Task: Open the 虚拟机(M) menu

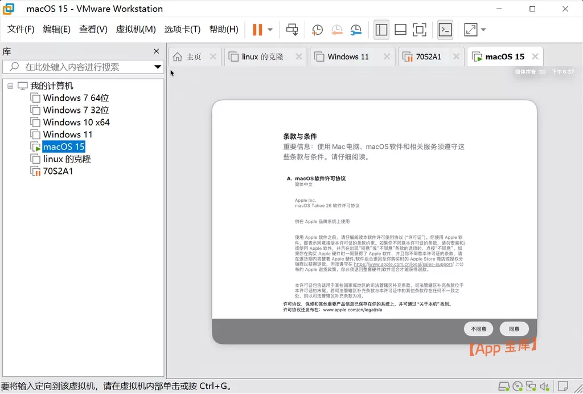Action: click(136, 30)
